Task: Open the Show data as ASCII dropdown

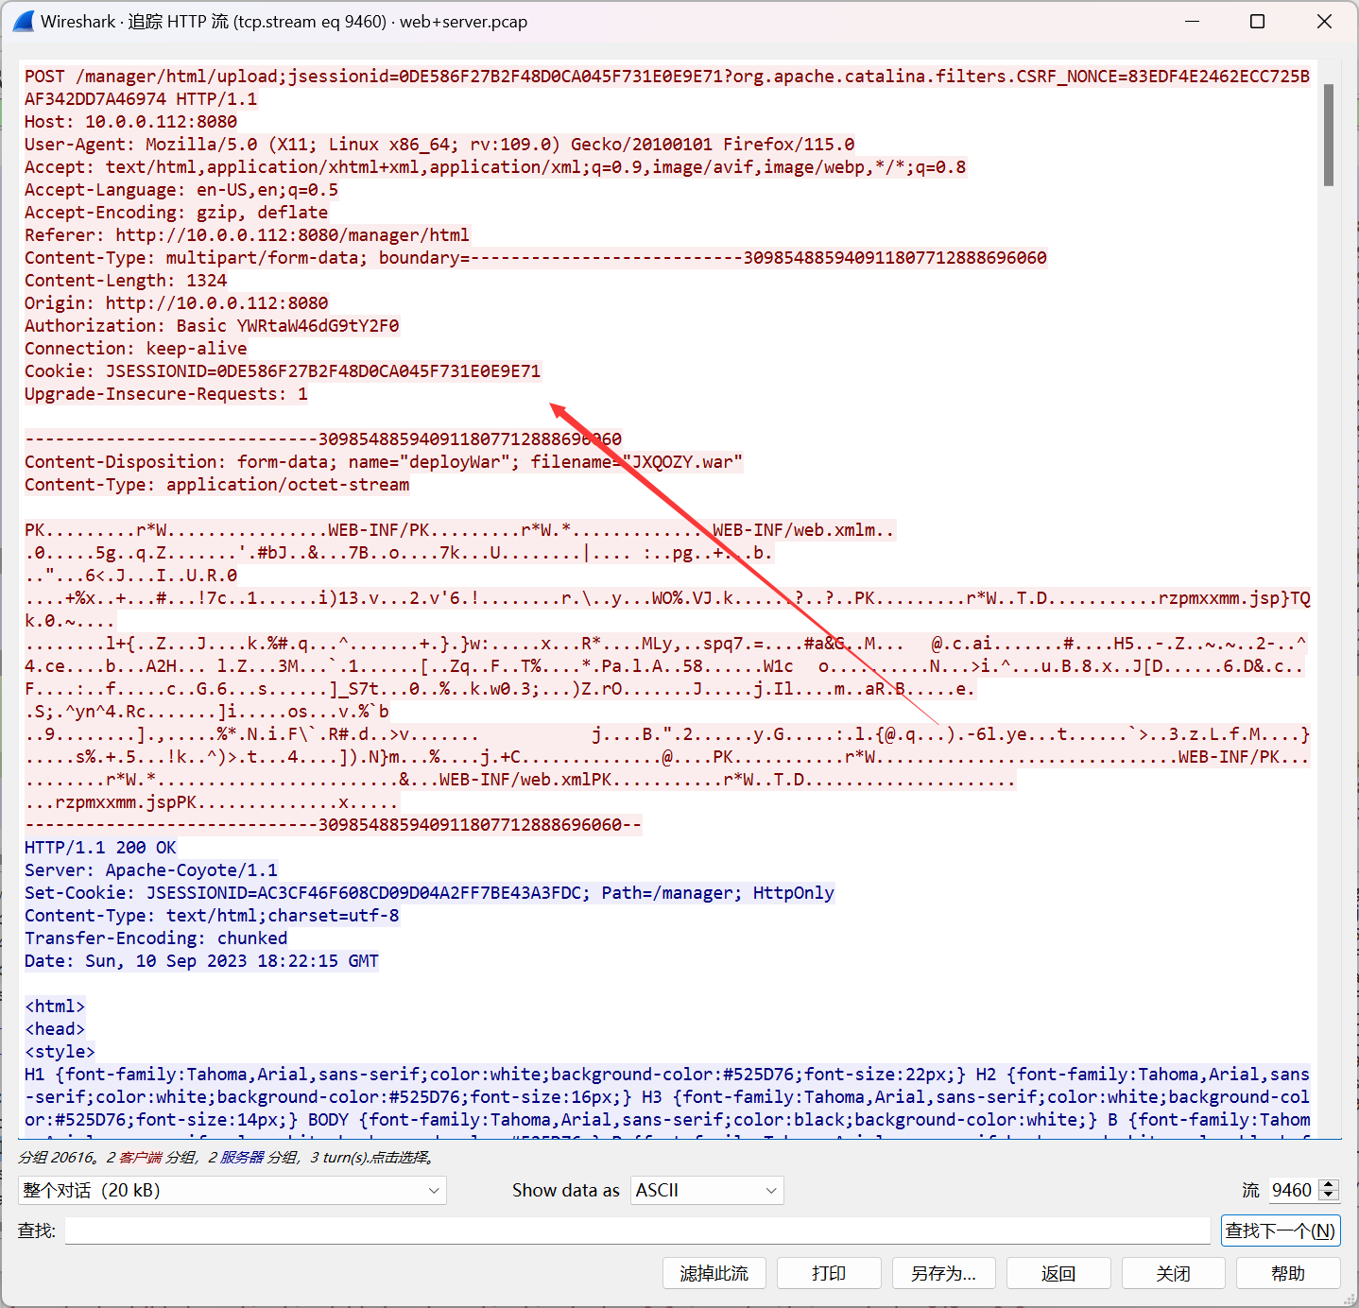Action: (x=708, y=1190)
